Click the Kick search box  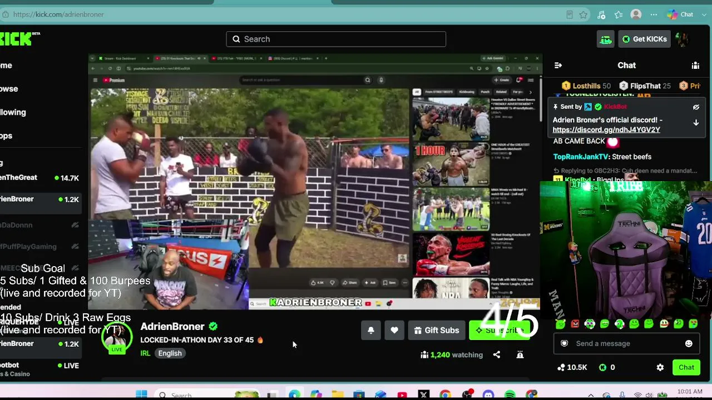336,39
